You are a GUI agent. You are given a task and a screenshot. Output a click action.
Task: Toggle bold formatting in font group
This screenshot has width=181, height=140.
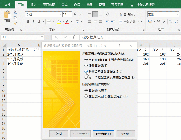coord(28,21)
